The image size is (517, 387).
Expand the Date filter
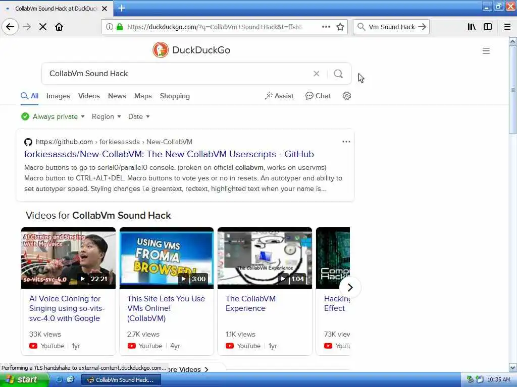(139, 116)
